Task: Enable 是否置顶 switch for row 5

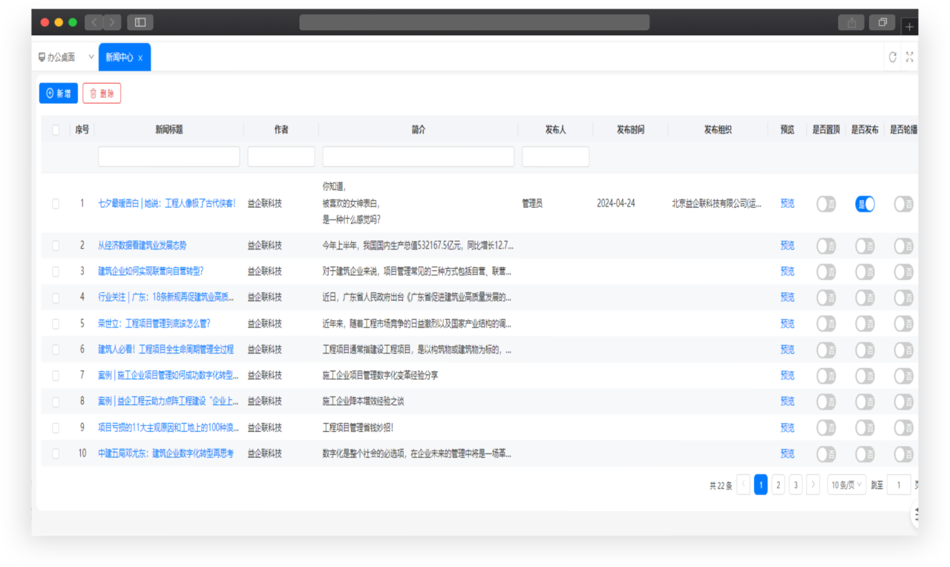Action: point(826,324)
